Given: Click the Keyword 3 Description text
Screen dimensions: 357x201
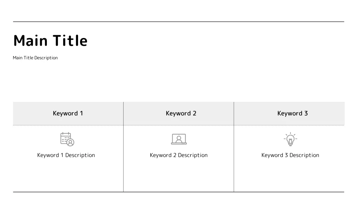Looking at the screenshot, I should (x=290, y=155).
